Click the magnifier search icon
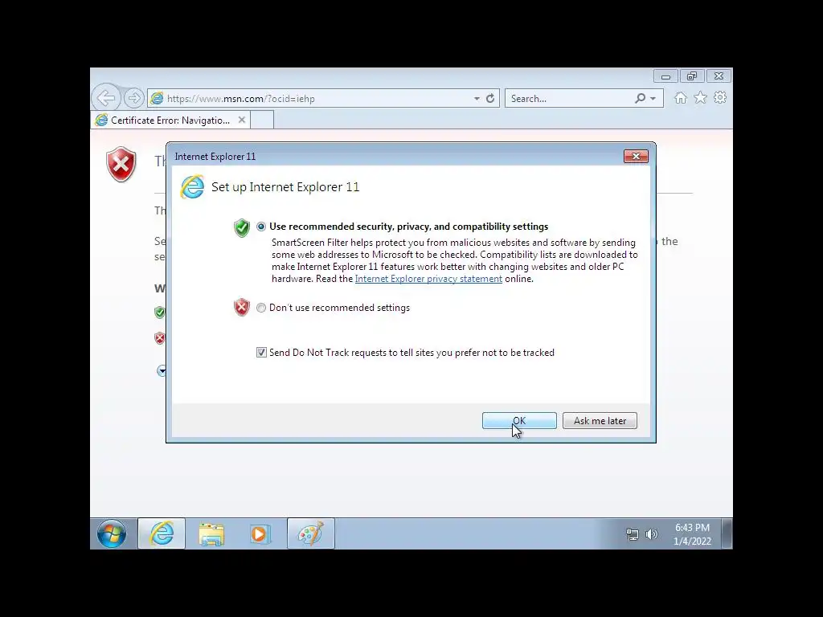 [640, 98]
